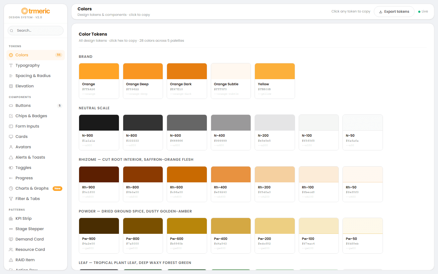Click the Stage Stepper dots icon
The height and width of the screenshot is (274, 438).
click(11, 229)
